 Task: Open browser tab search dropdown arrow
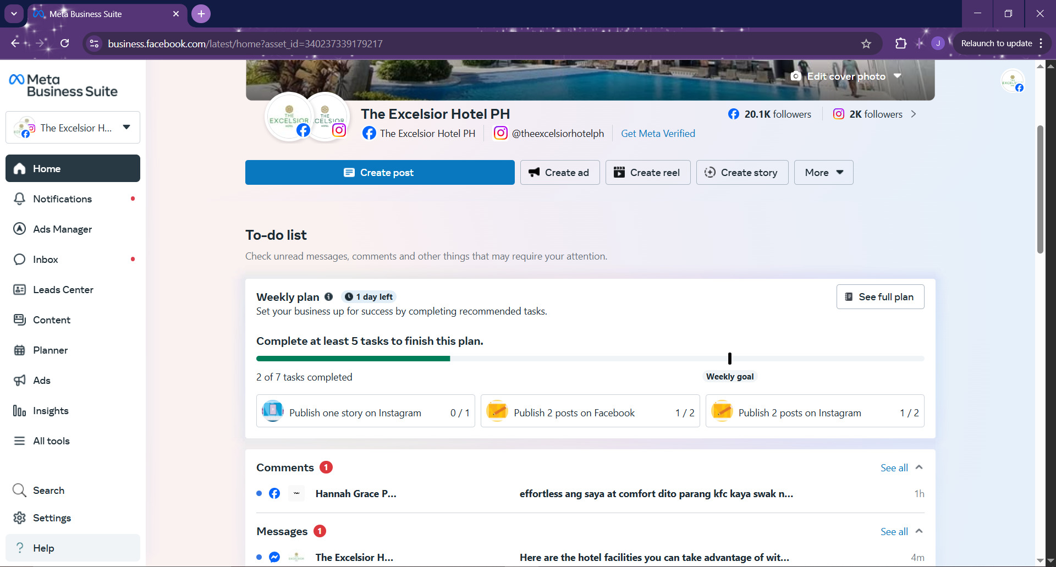click(14, 14)
